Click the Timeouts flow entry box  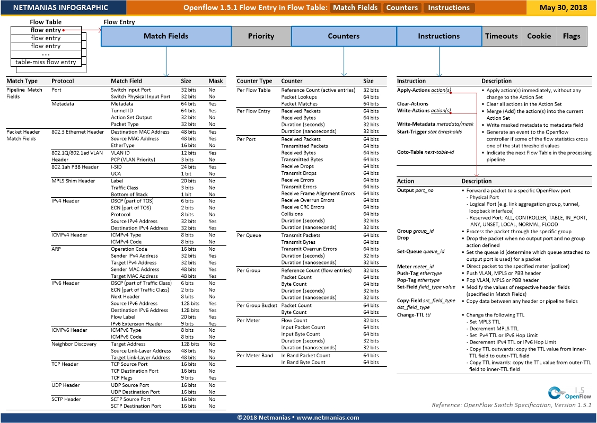pyautogui.click(x=502, y=36)
